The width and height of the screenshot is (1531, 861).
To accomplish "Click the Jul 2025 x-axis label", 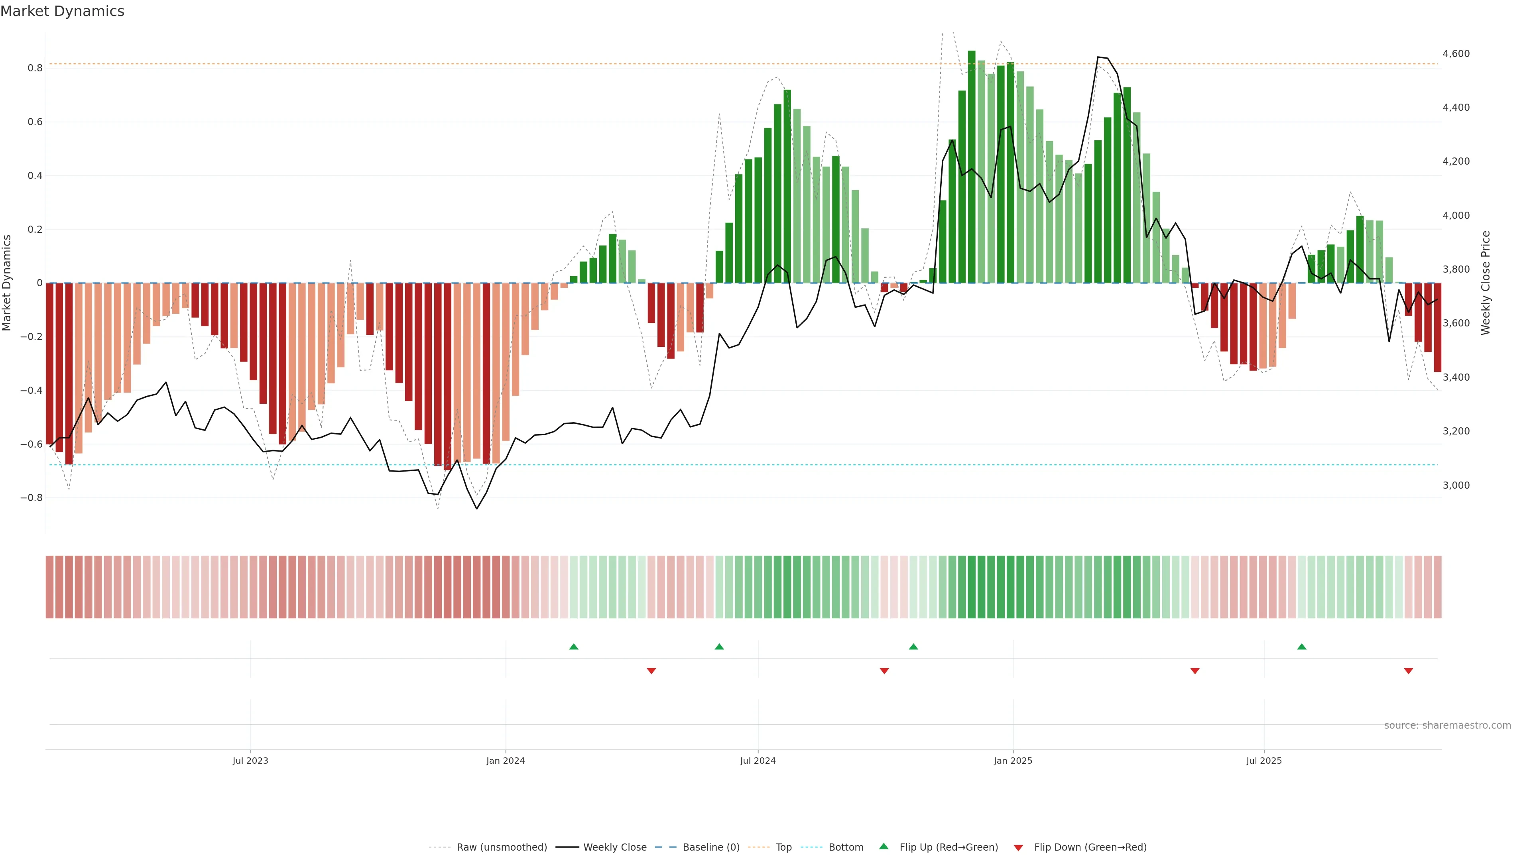I will pyautogui.click(x=1263, y=761).
